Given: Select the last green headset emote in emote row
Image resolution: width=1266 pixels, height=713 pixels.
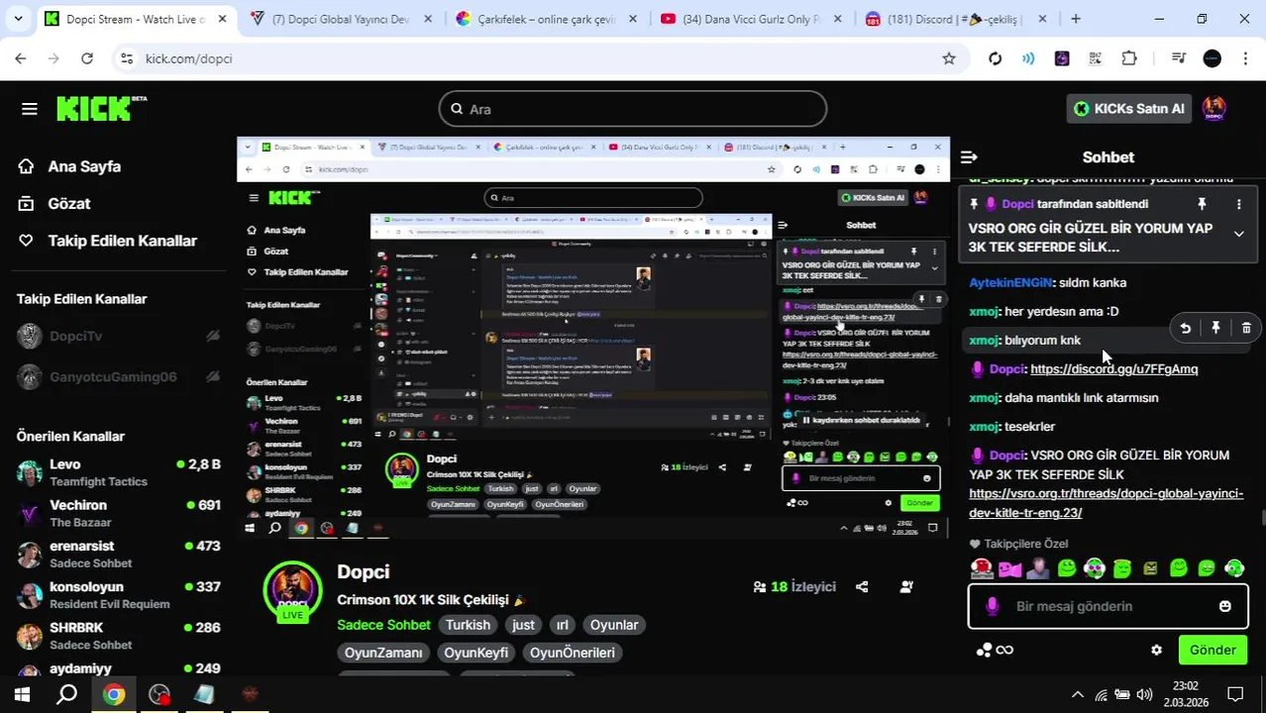Looking at the screenshot, I should [1234, 568].
